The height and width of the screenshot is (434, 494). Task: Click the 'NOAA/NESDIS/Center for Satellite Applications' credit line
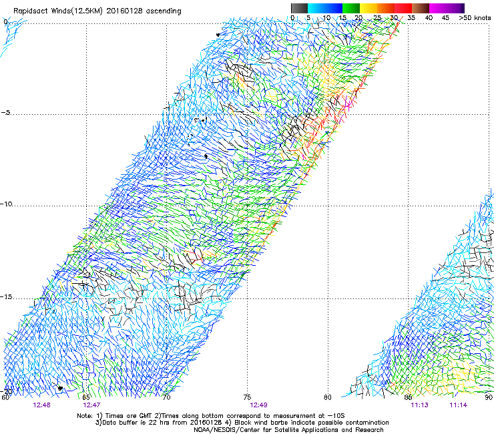click(x=288, y=430)
